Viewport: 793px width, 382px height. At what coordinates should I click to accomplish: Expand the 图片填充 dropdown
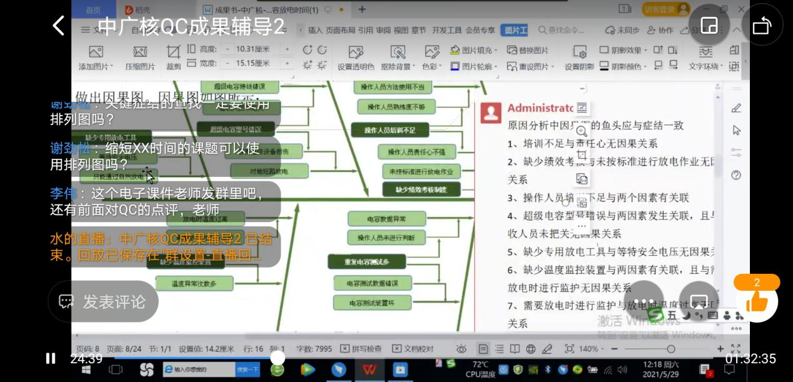pyautogui.click(x=496, y=50)
